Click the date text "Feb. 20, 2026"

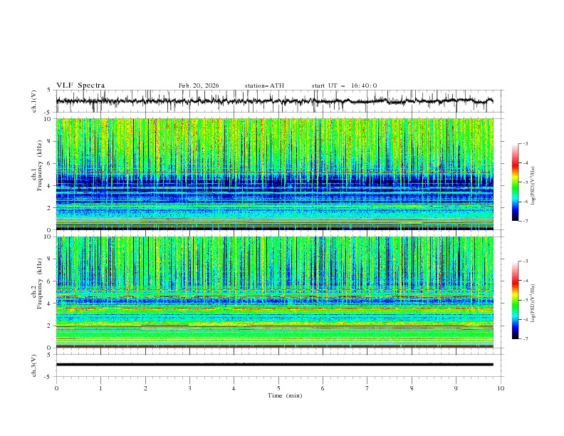click(199, 85)
